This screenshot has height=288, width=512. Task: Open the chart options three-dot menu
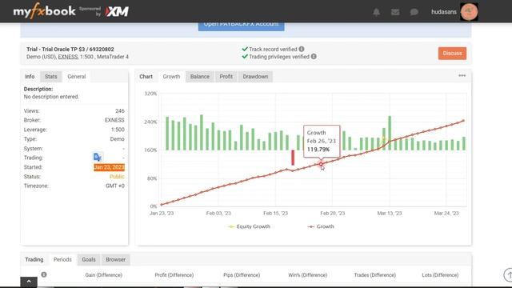462,75
